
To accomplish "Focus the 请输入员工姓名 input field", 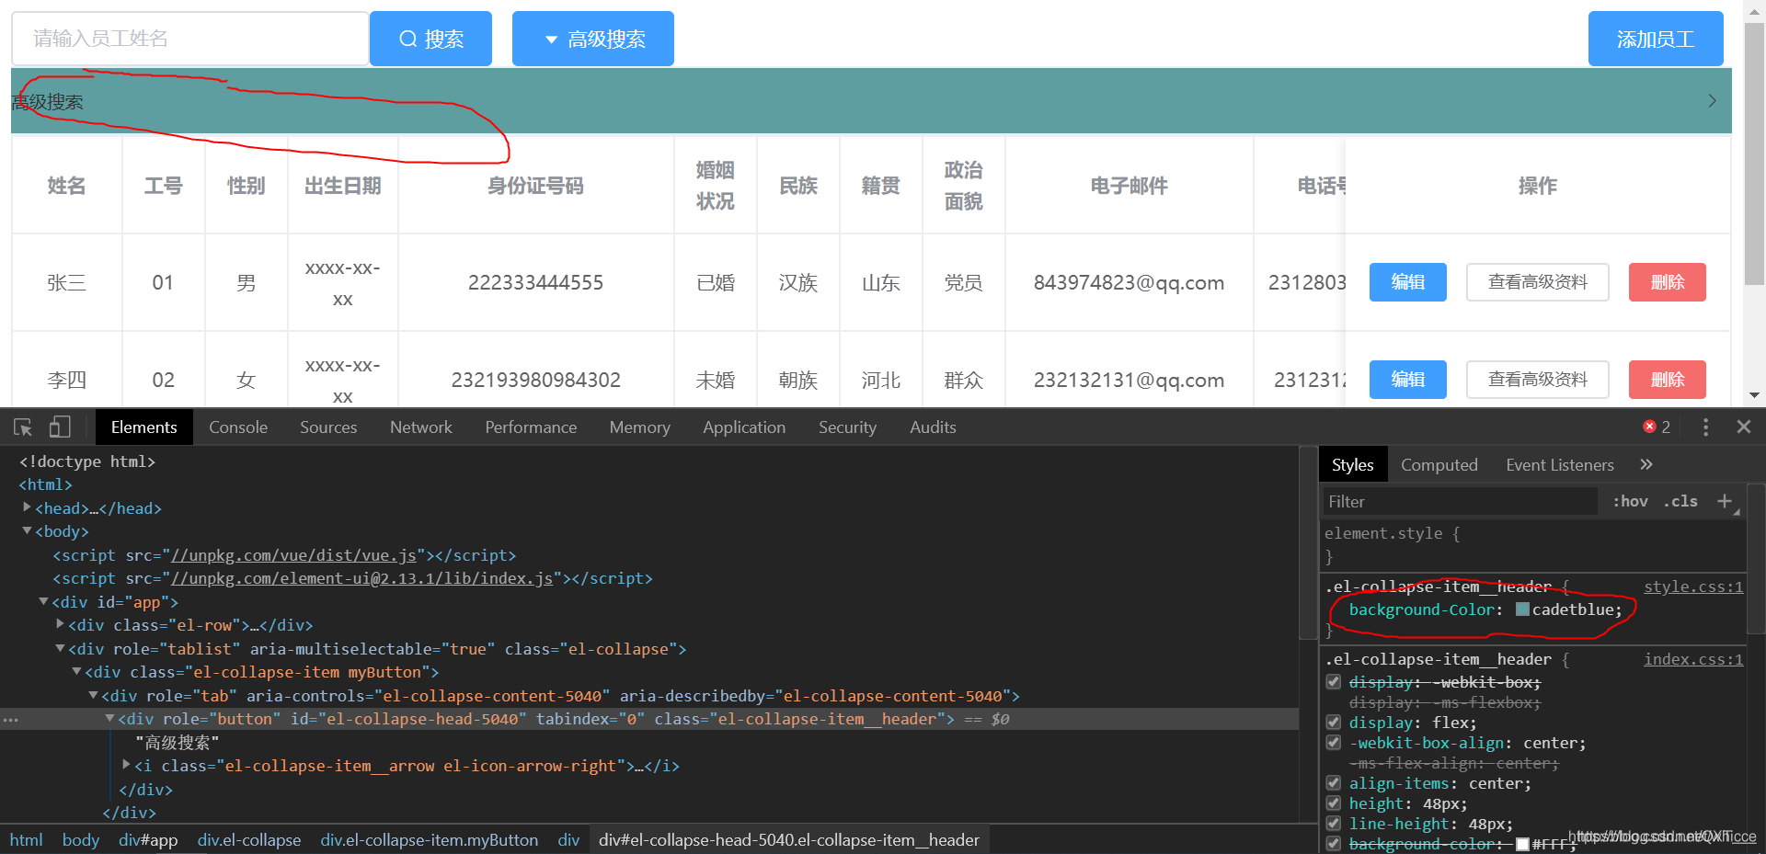I will (190, 39).
